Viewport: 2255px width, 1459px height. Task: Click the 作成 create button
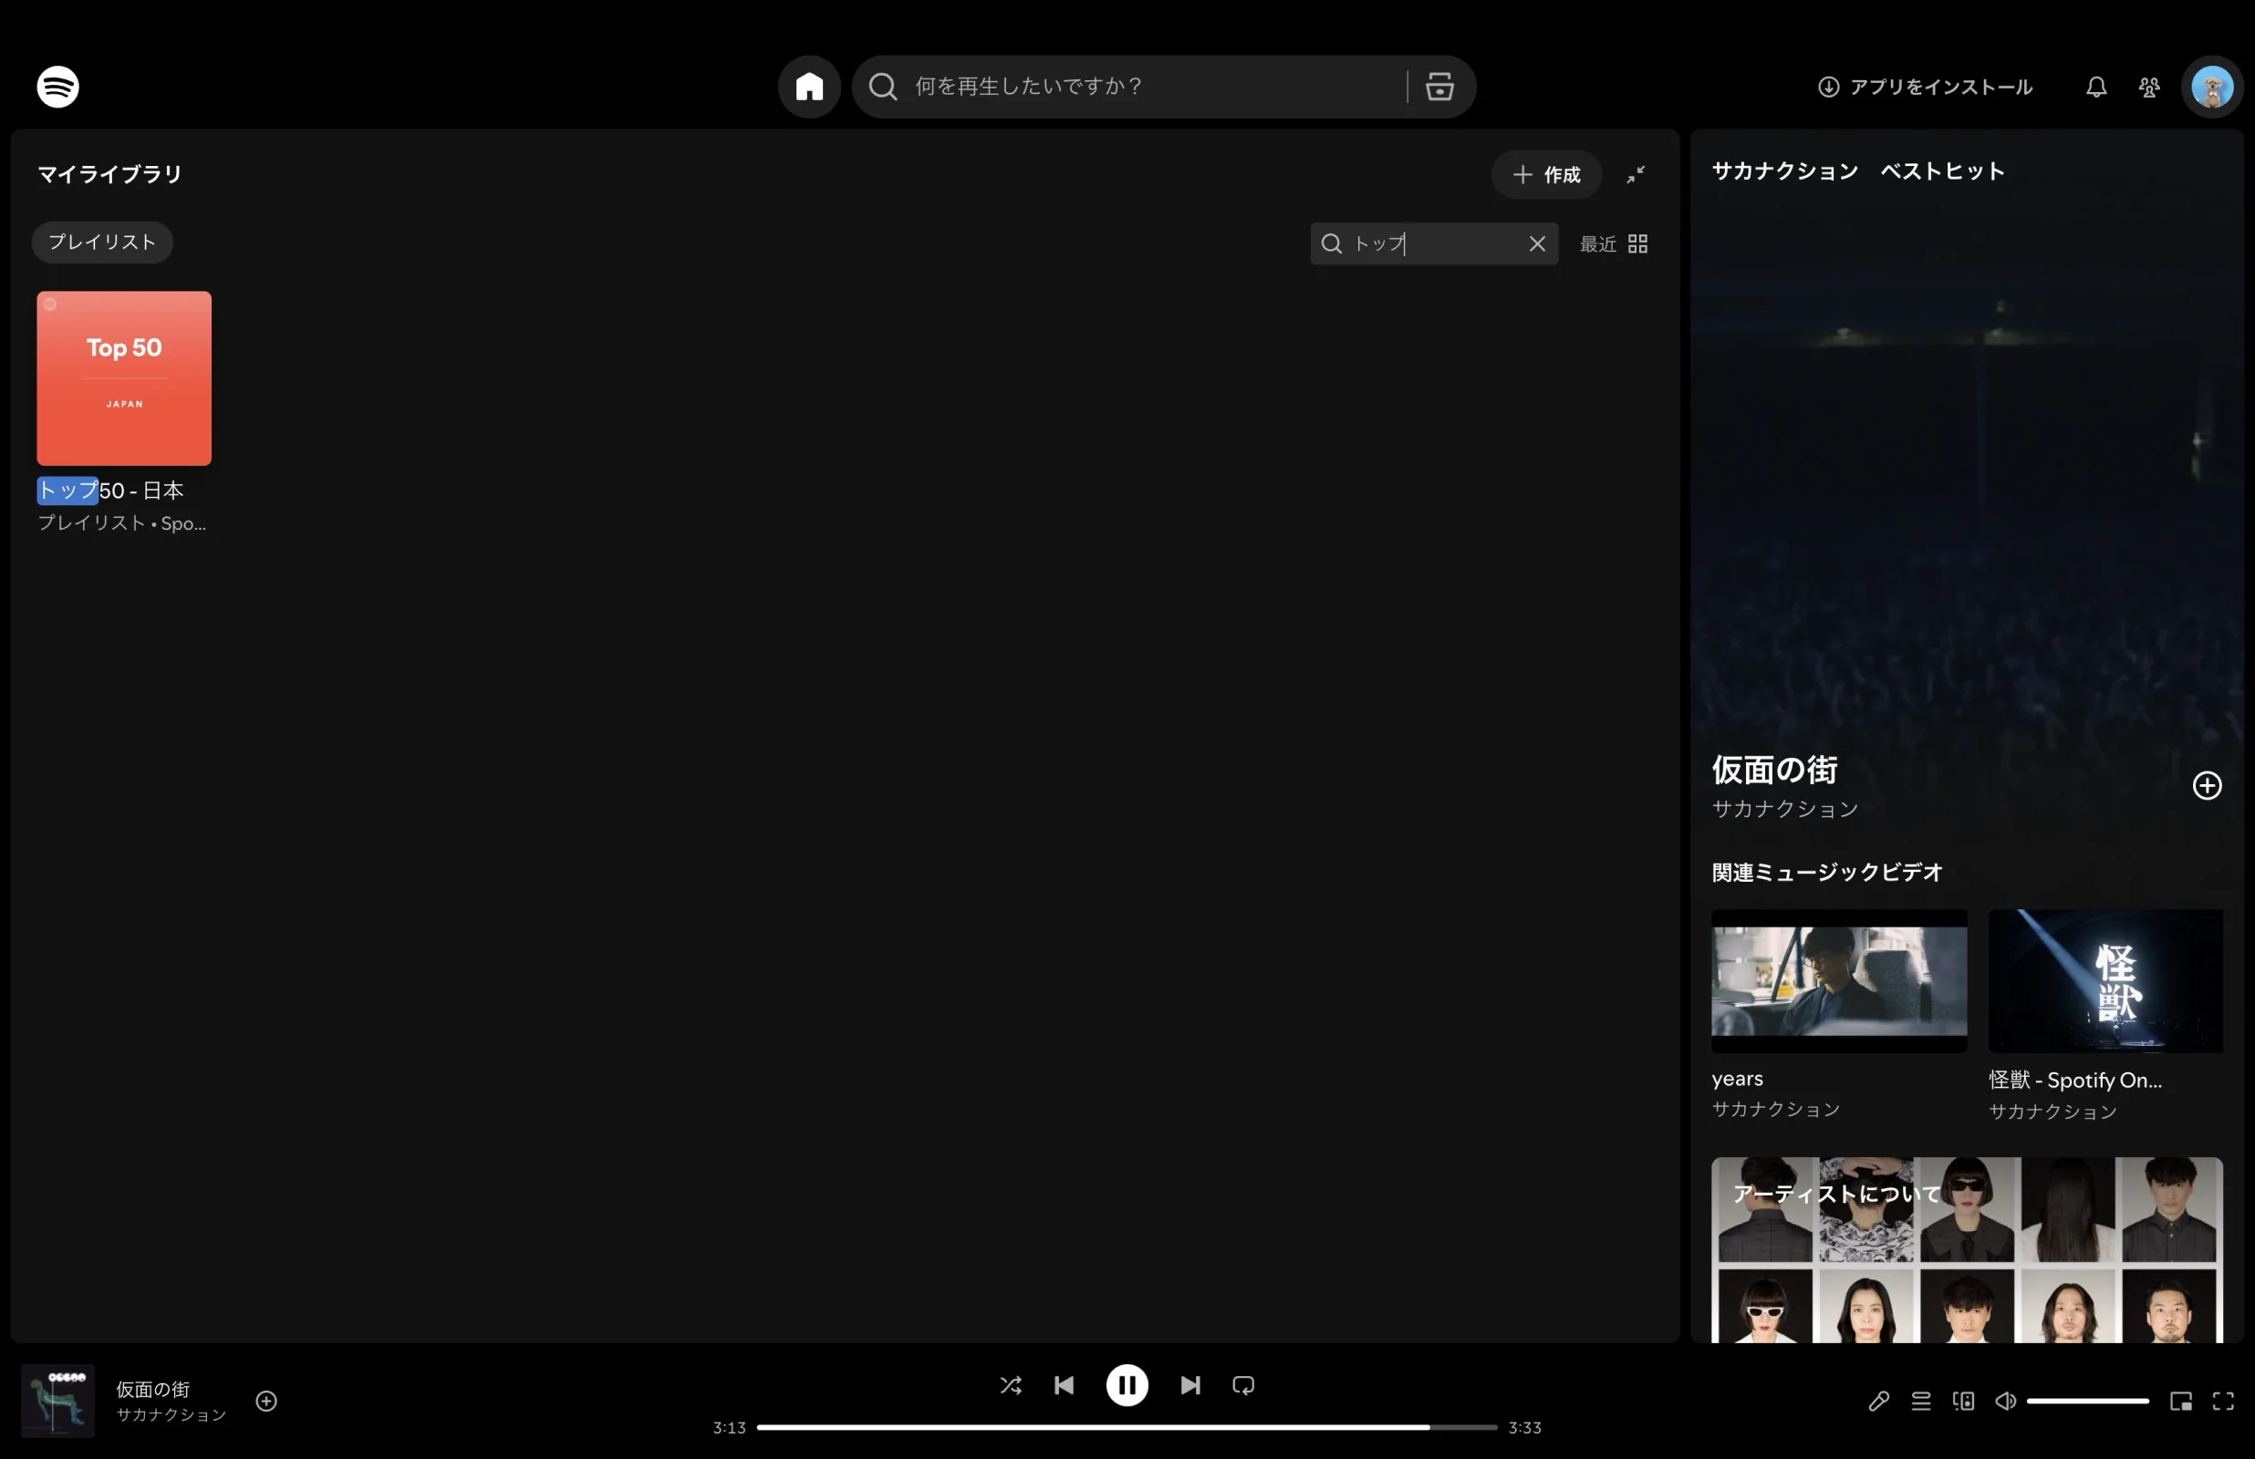click(x=1546, y=174)
